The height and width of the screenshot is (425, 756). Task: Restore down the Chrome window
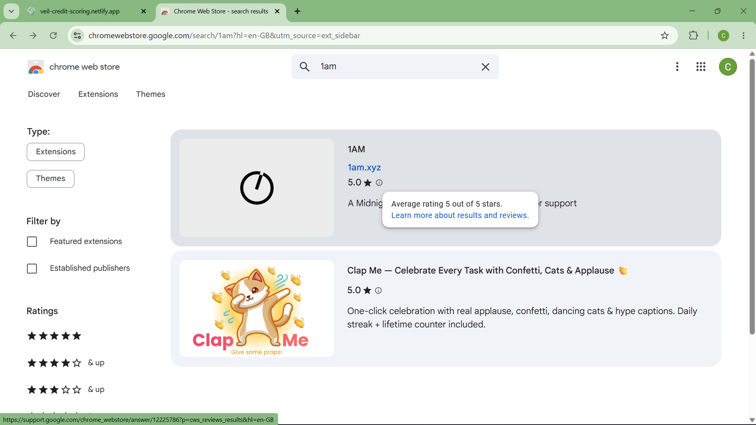point(718,11)
